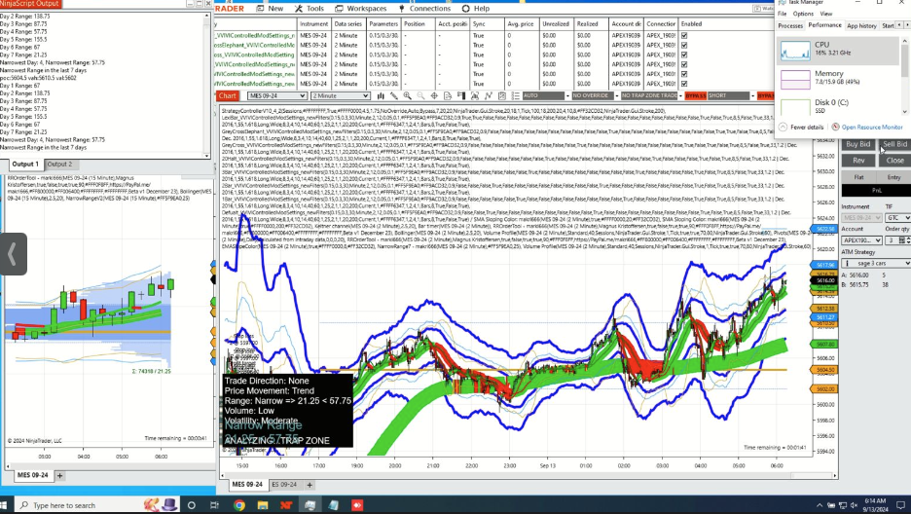This screenshot has width=911, height=514.
Task: Click the zoom in magnifier icon
Action: 407,95
